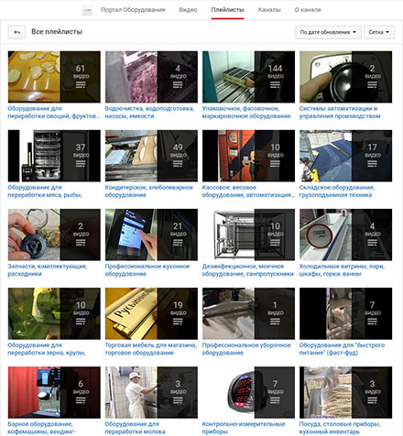Go to the О канале tab
This screenshot has height=436, width=403.
(x=308, y=10)
